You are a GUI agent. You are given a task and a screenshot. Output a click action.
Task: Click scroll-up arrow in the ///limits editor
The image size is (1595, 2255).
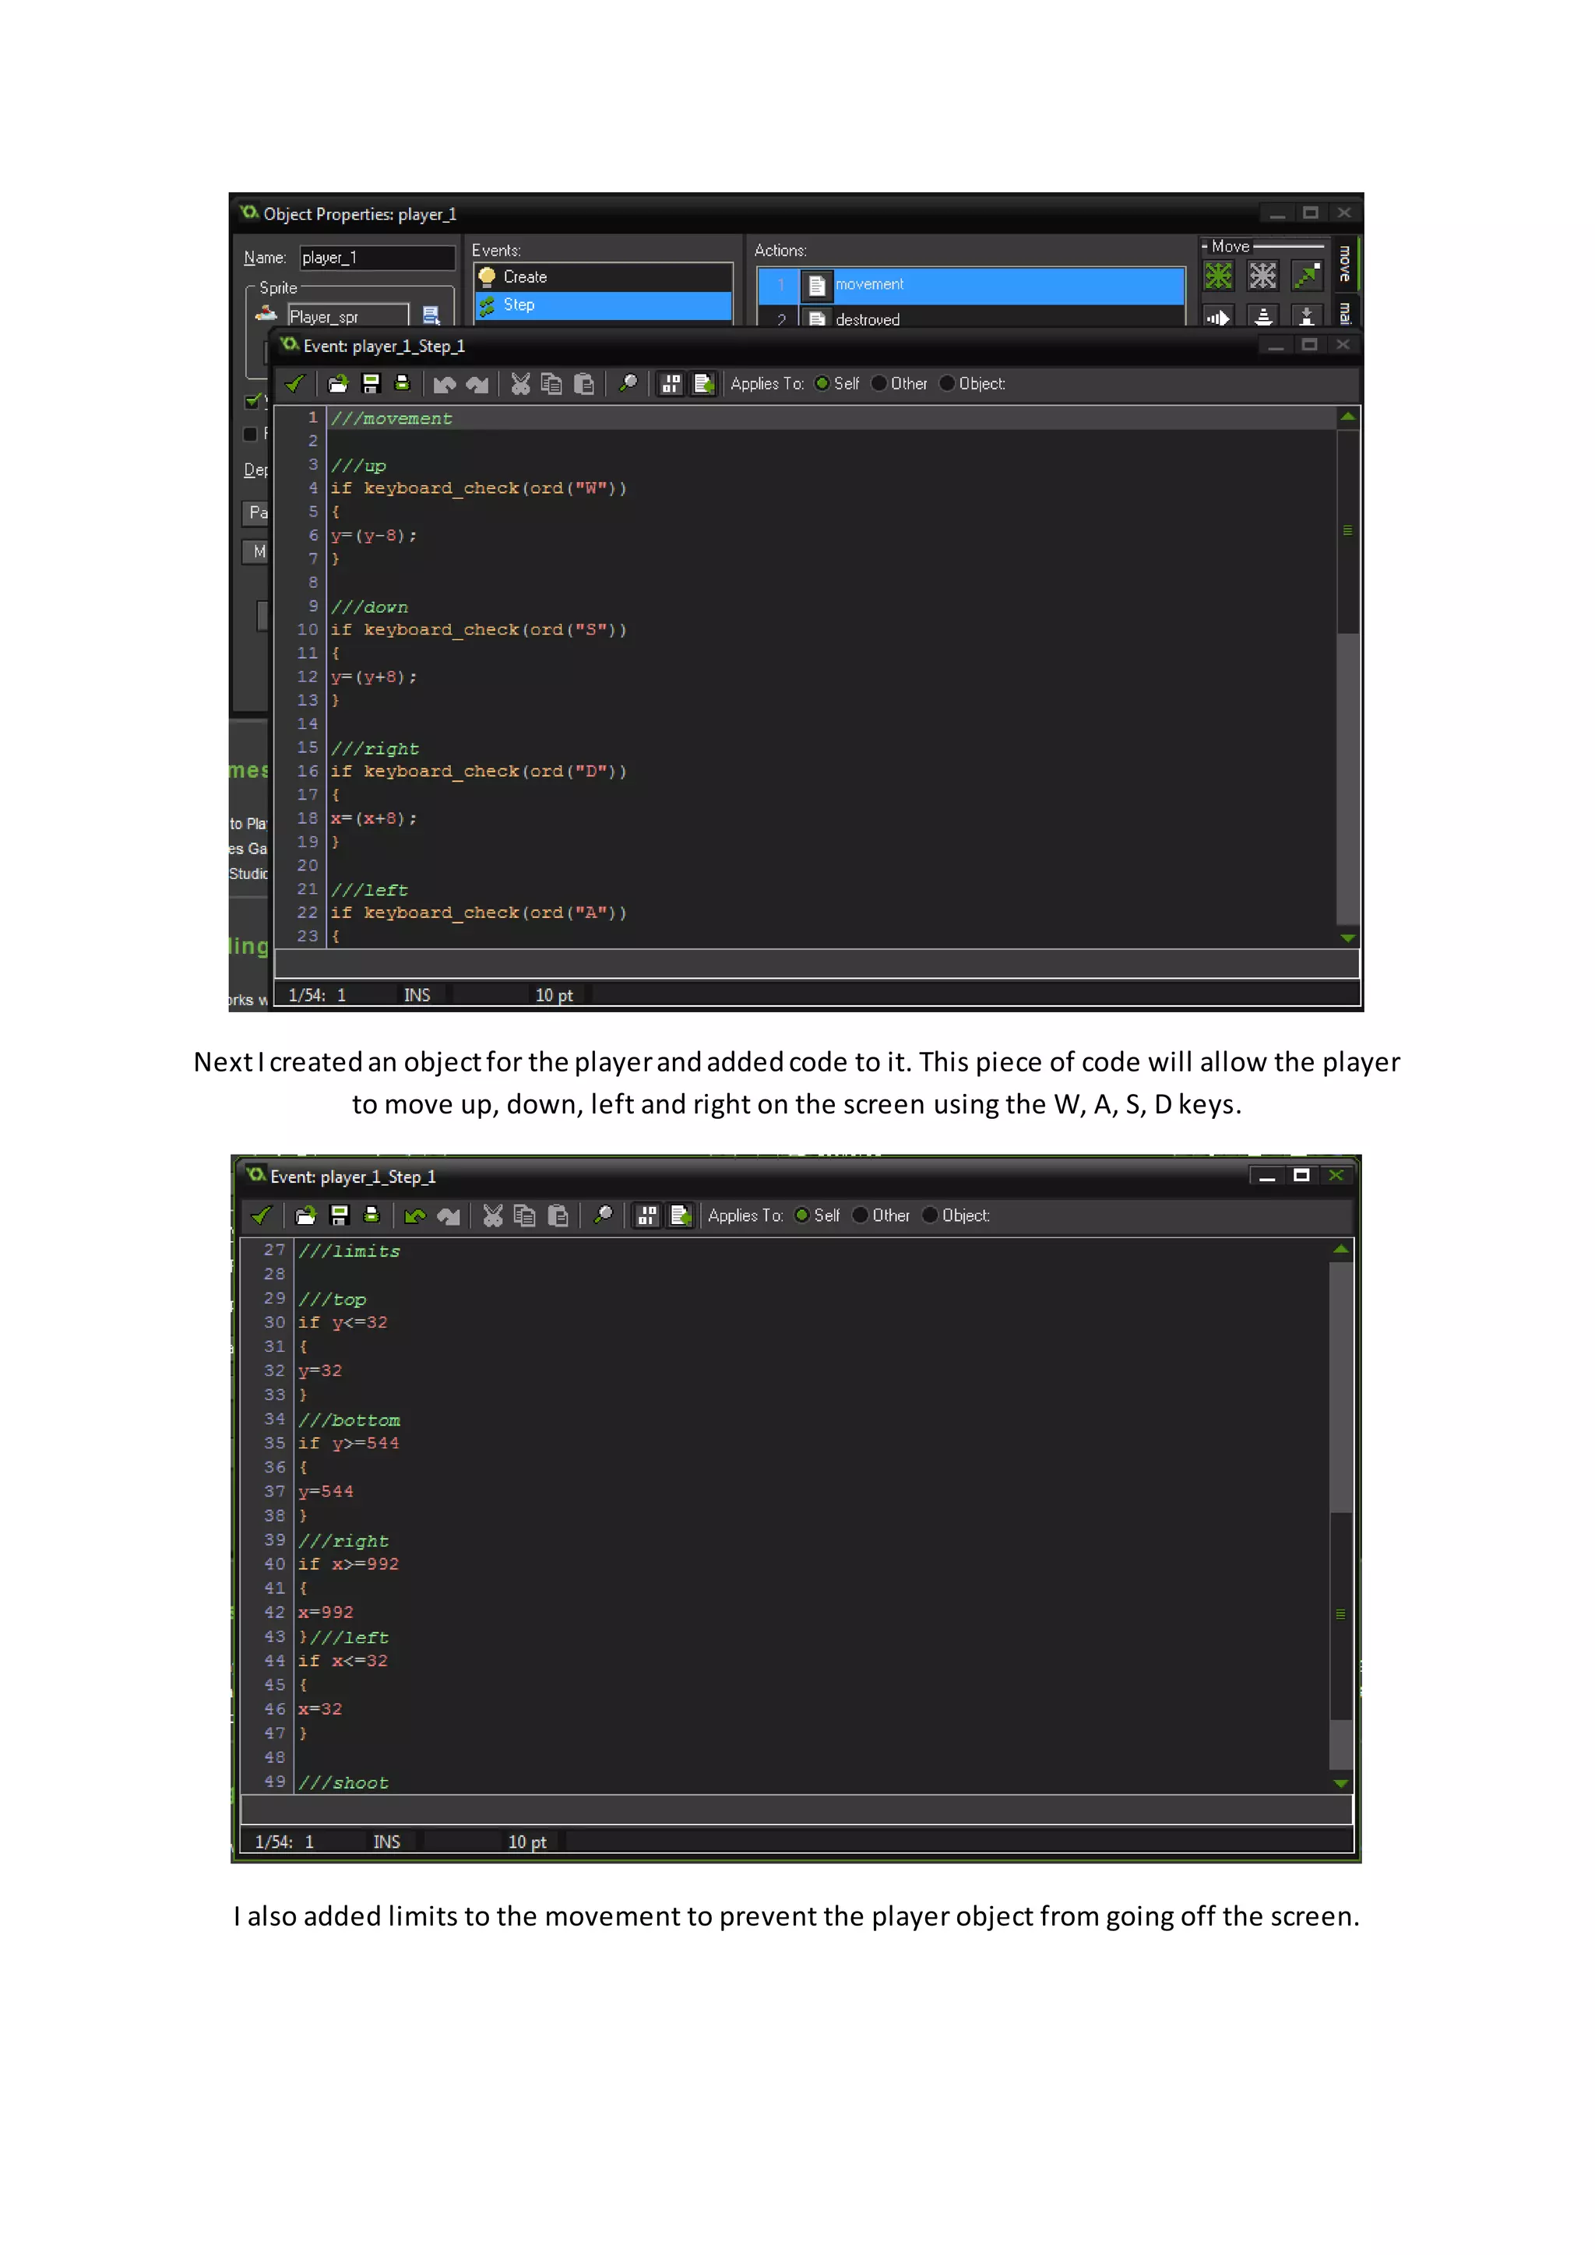click(1340, 1249)
